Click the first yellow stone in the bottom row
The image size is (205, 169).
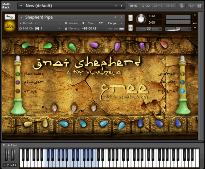(28, 124)
